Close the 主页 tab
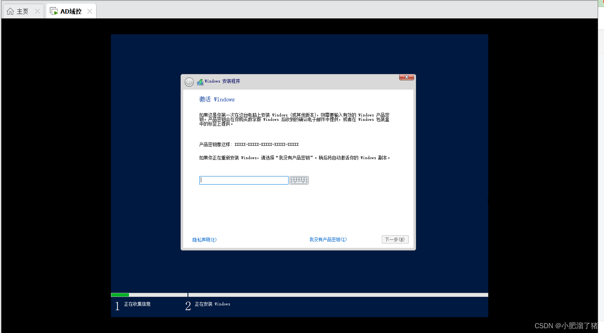The width and height of the screenshot is (604, 333). [x=37, y=11]
